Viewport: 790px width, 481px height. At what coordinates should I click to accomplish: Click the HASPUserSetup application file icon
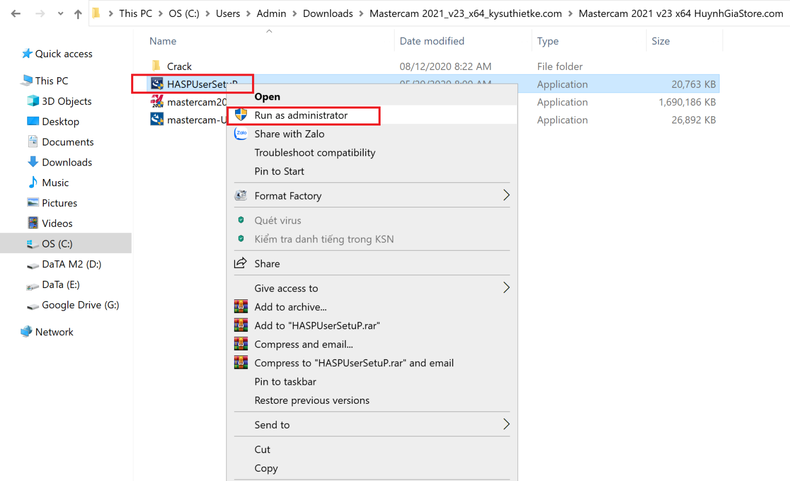click(157, 84)
